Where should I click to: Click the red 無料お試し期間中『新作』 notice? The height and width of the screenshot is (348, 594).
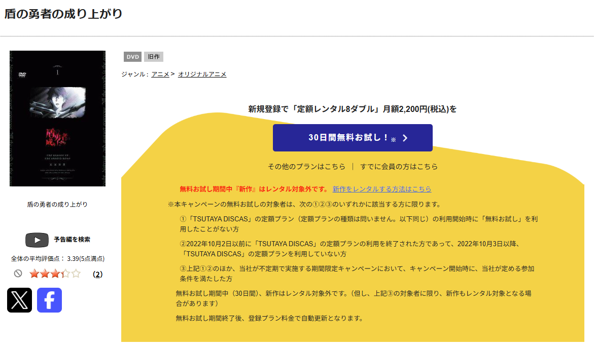point(254,189)
